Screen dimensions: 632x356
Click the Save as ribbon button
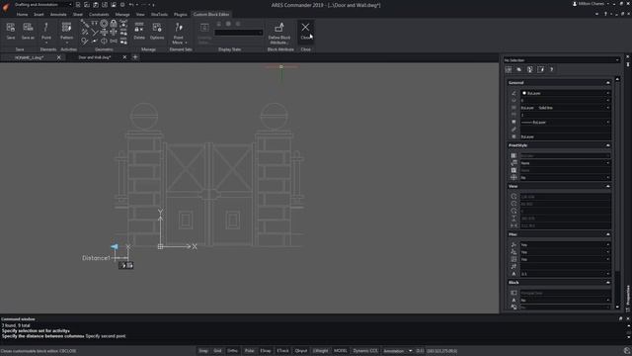click(x=28, y=31)
